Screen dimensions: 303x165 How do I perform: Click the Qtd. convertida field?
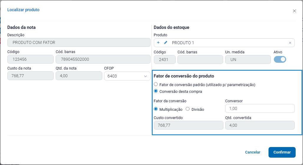260,125
